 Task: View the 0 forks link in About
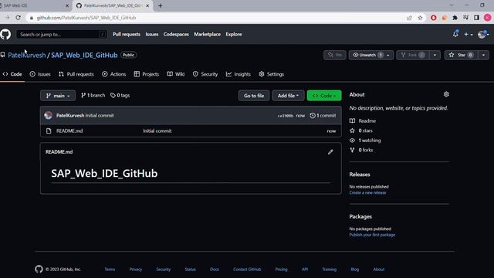(361, 150)
